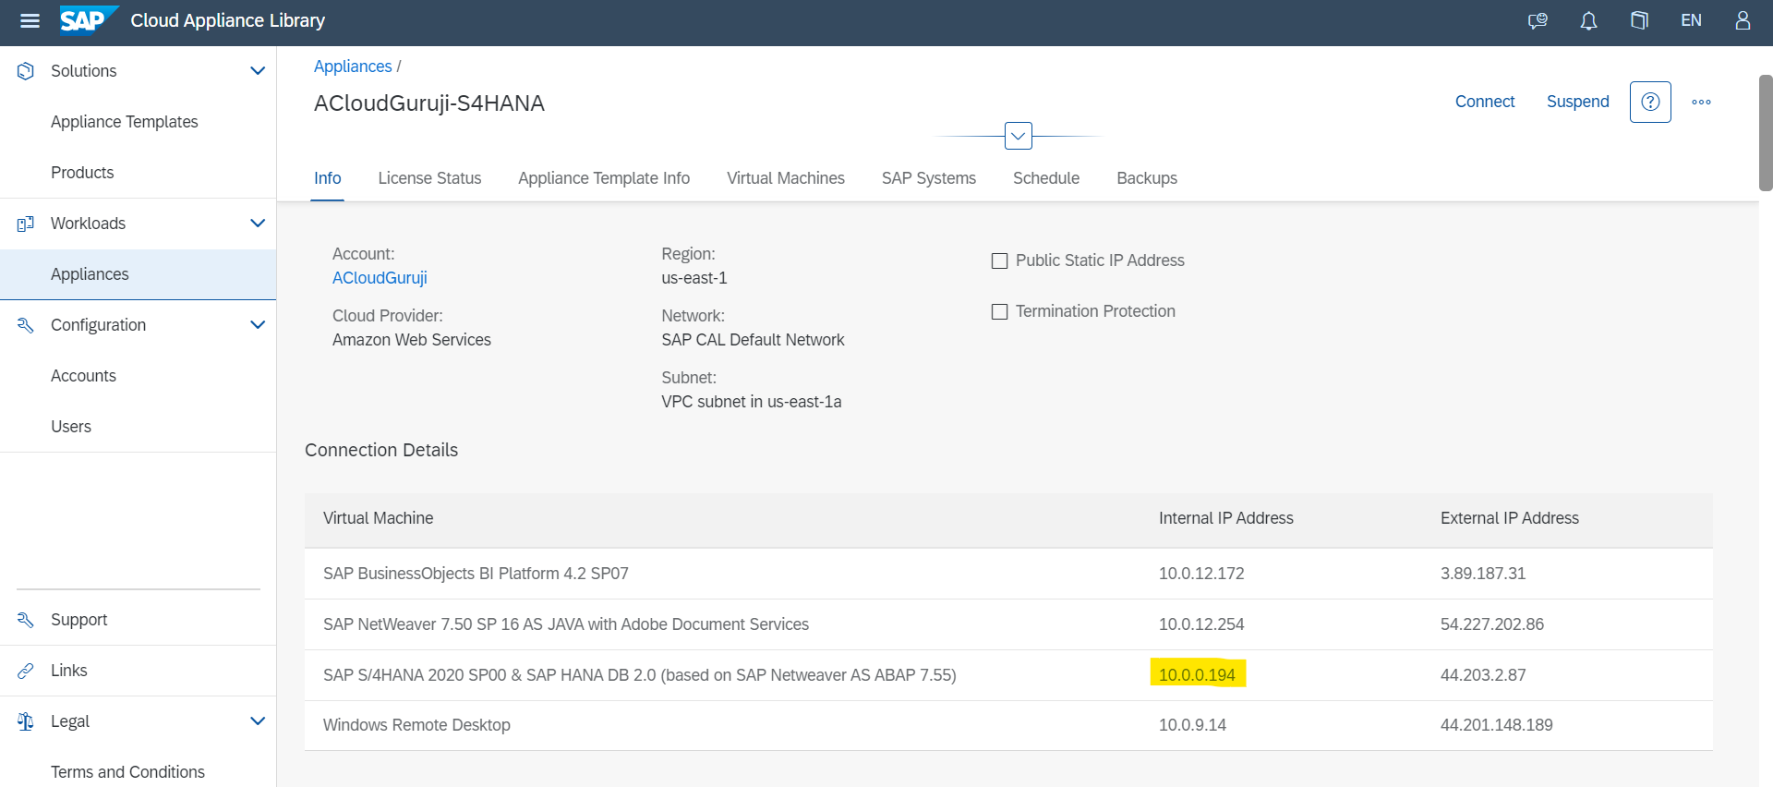
Task: Collapse the Solutions sidebar section
Action: pos(258,71)
